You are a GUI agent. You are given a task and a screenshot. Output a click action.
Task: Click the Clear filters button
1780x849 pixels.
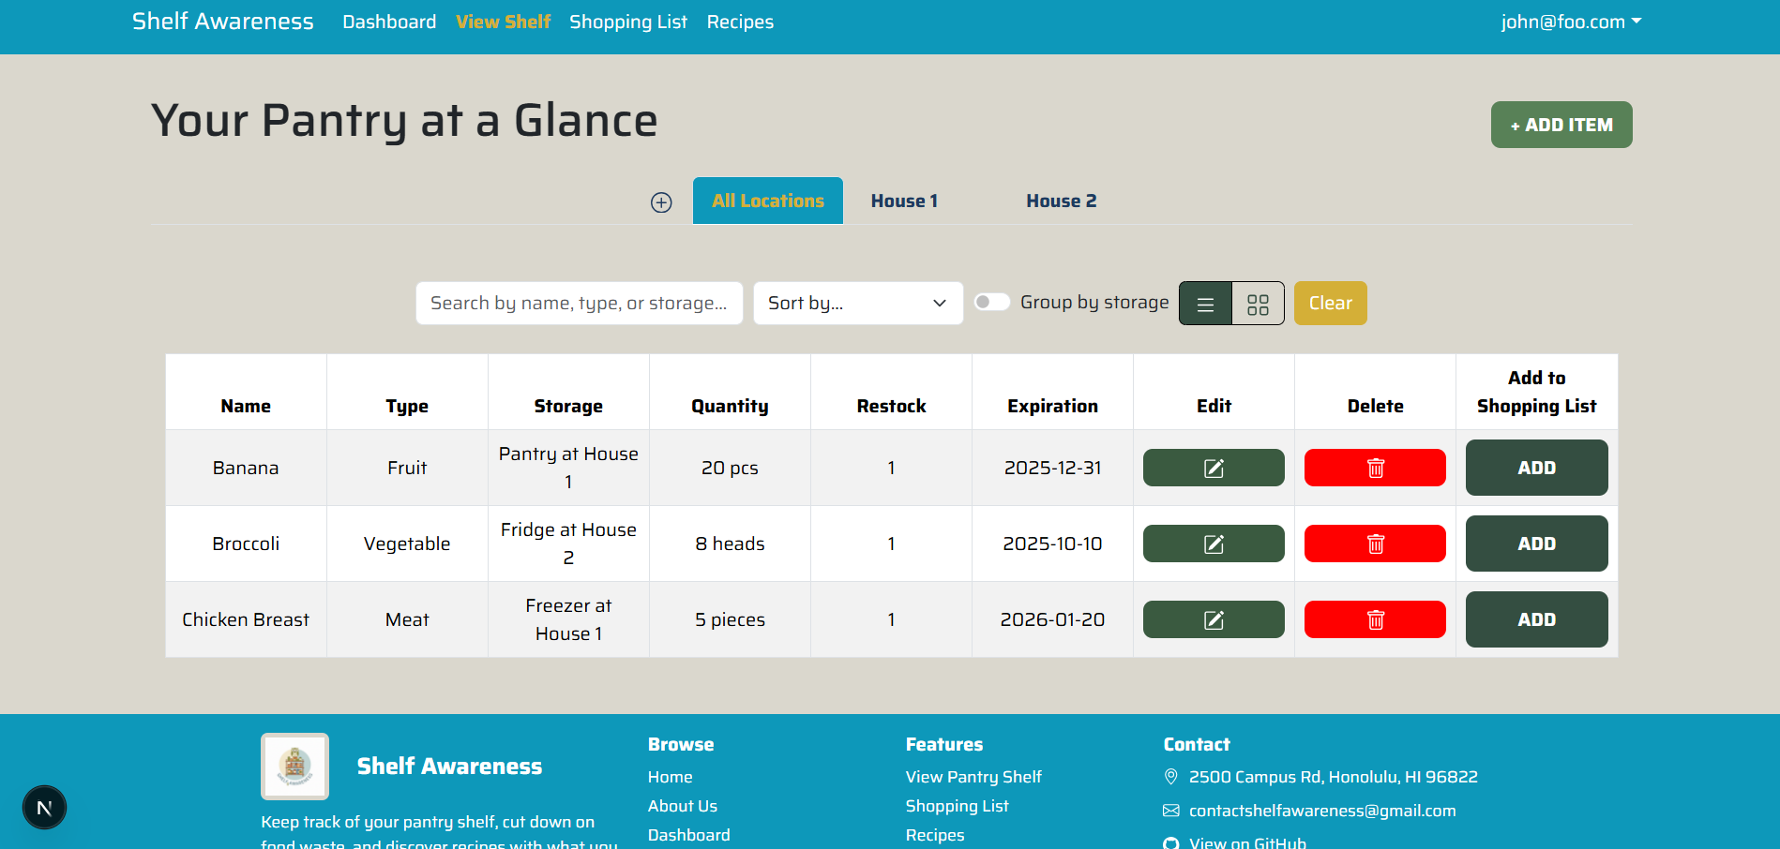pos(1329,303)
